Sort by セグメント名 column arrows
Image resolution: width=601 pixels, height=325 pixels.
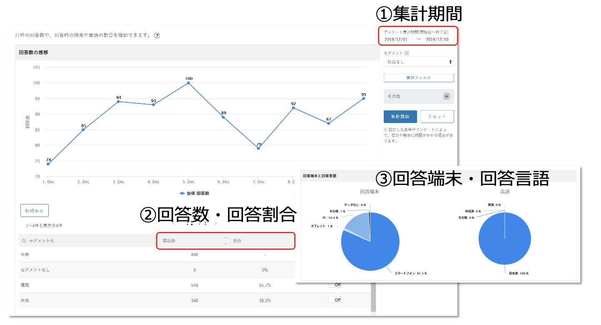[155, 241]
